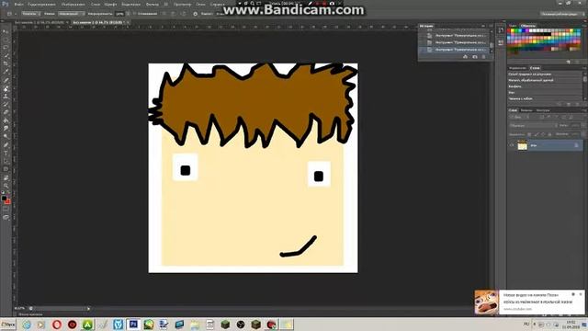588x331 pixels.
Task: Open the Изображение menu
Action: (x=73, y=4)
